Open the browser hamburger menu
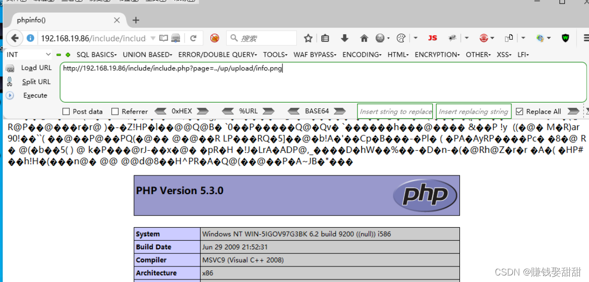The width and height of the screenshot is (589, 282). (x=585, y=38)
